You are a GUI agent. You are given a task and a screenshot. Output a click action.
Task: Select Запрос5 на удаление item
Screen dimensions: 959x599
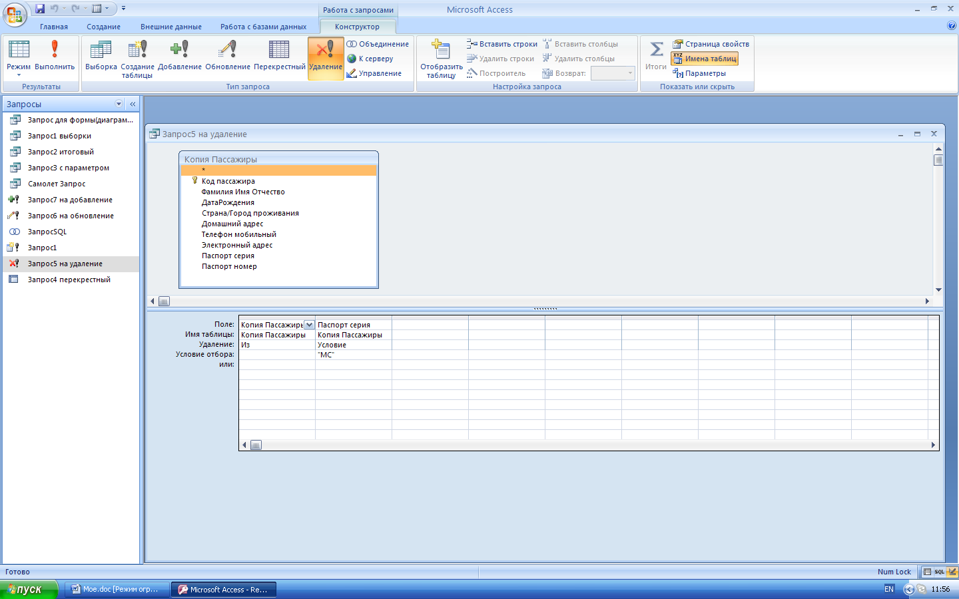(x=71, y=264)
